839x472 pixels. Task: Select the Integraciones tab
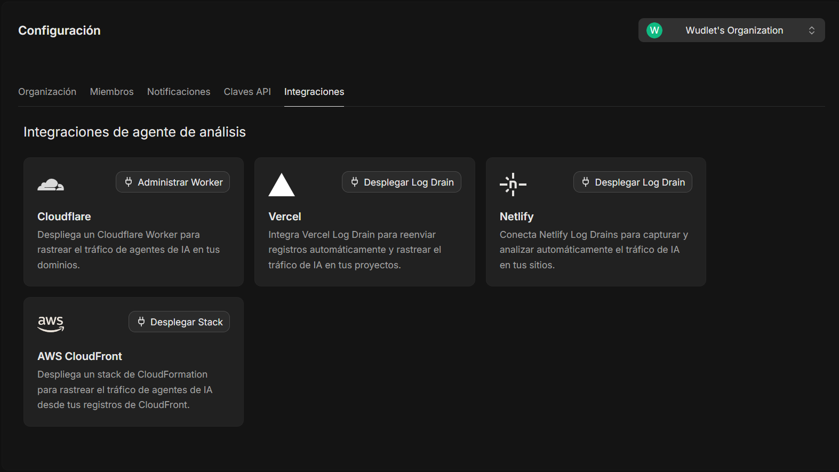tap(314, 92)
